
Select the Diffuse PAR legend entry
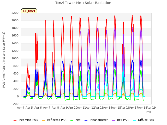click(x=143, y=120)
